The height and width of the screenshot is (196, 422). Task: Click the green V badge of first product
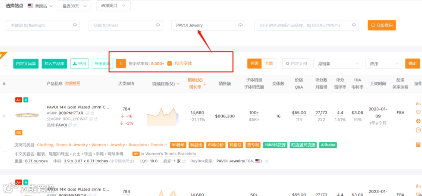26,100
